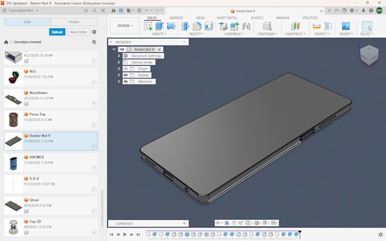Open the DESIGN workspace dropdown

[x=125, y=26]
